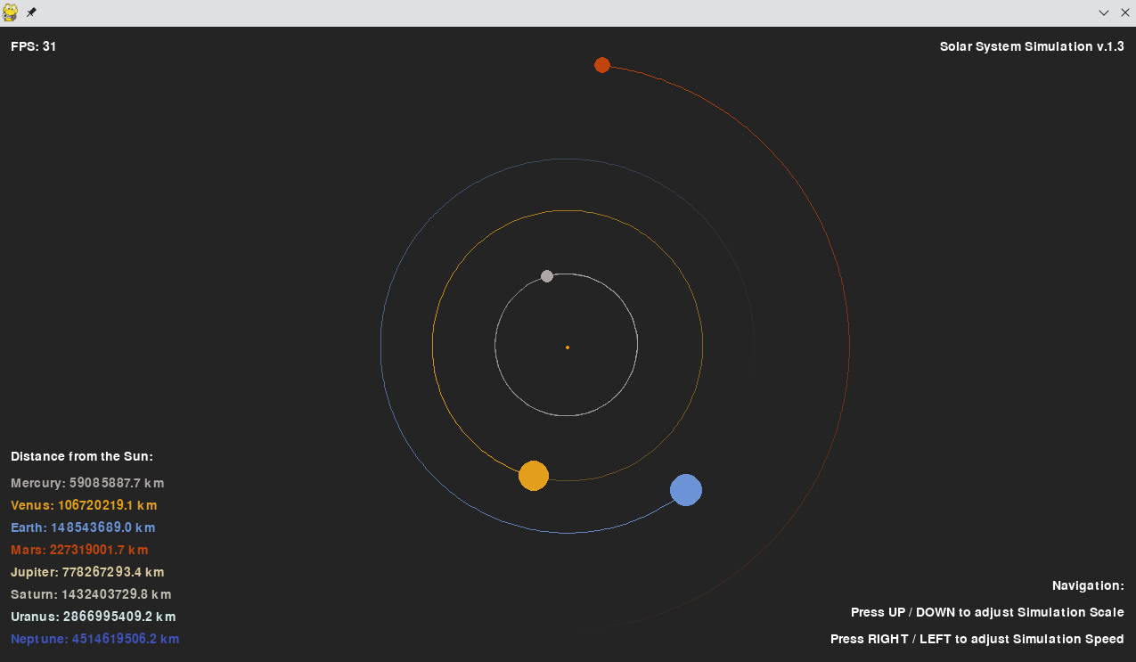Click the pygame snake icon in title bar
1136x662 pixels.
(11, 12)
